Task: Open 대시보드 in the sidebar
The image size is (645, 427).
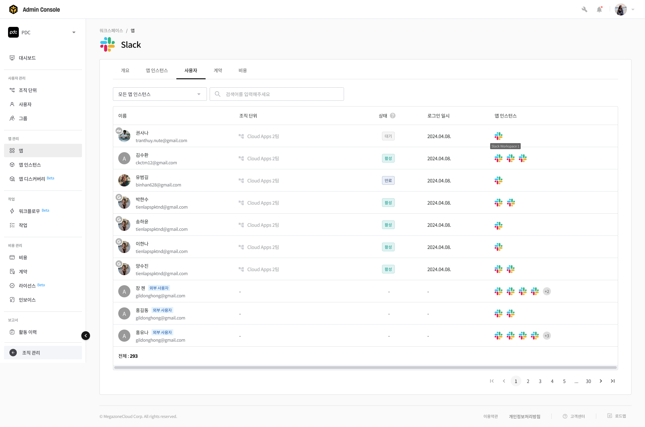Action: click(43, 58)
